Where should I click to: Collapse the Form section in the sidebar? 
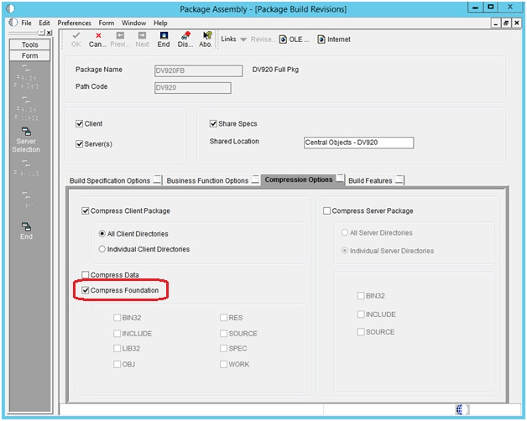point(30,55)
